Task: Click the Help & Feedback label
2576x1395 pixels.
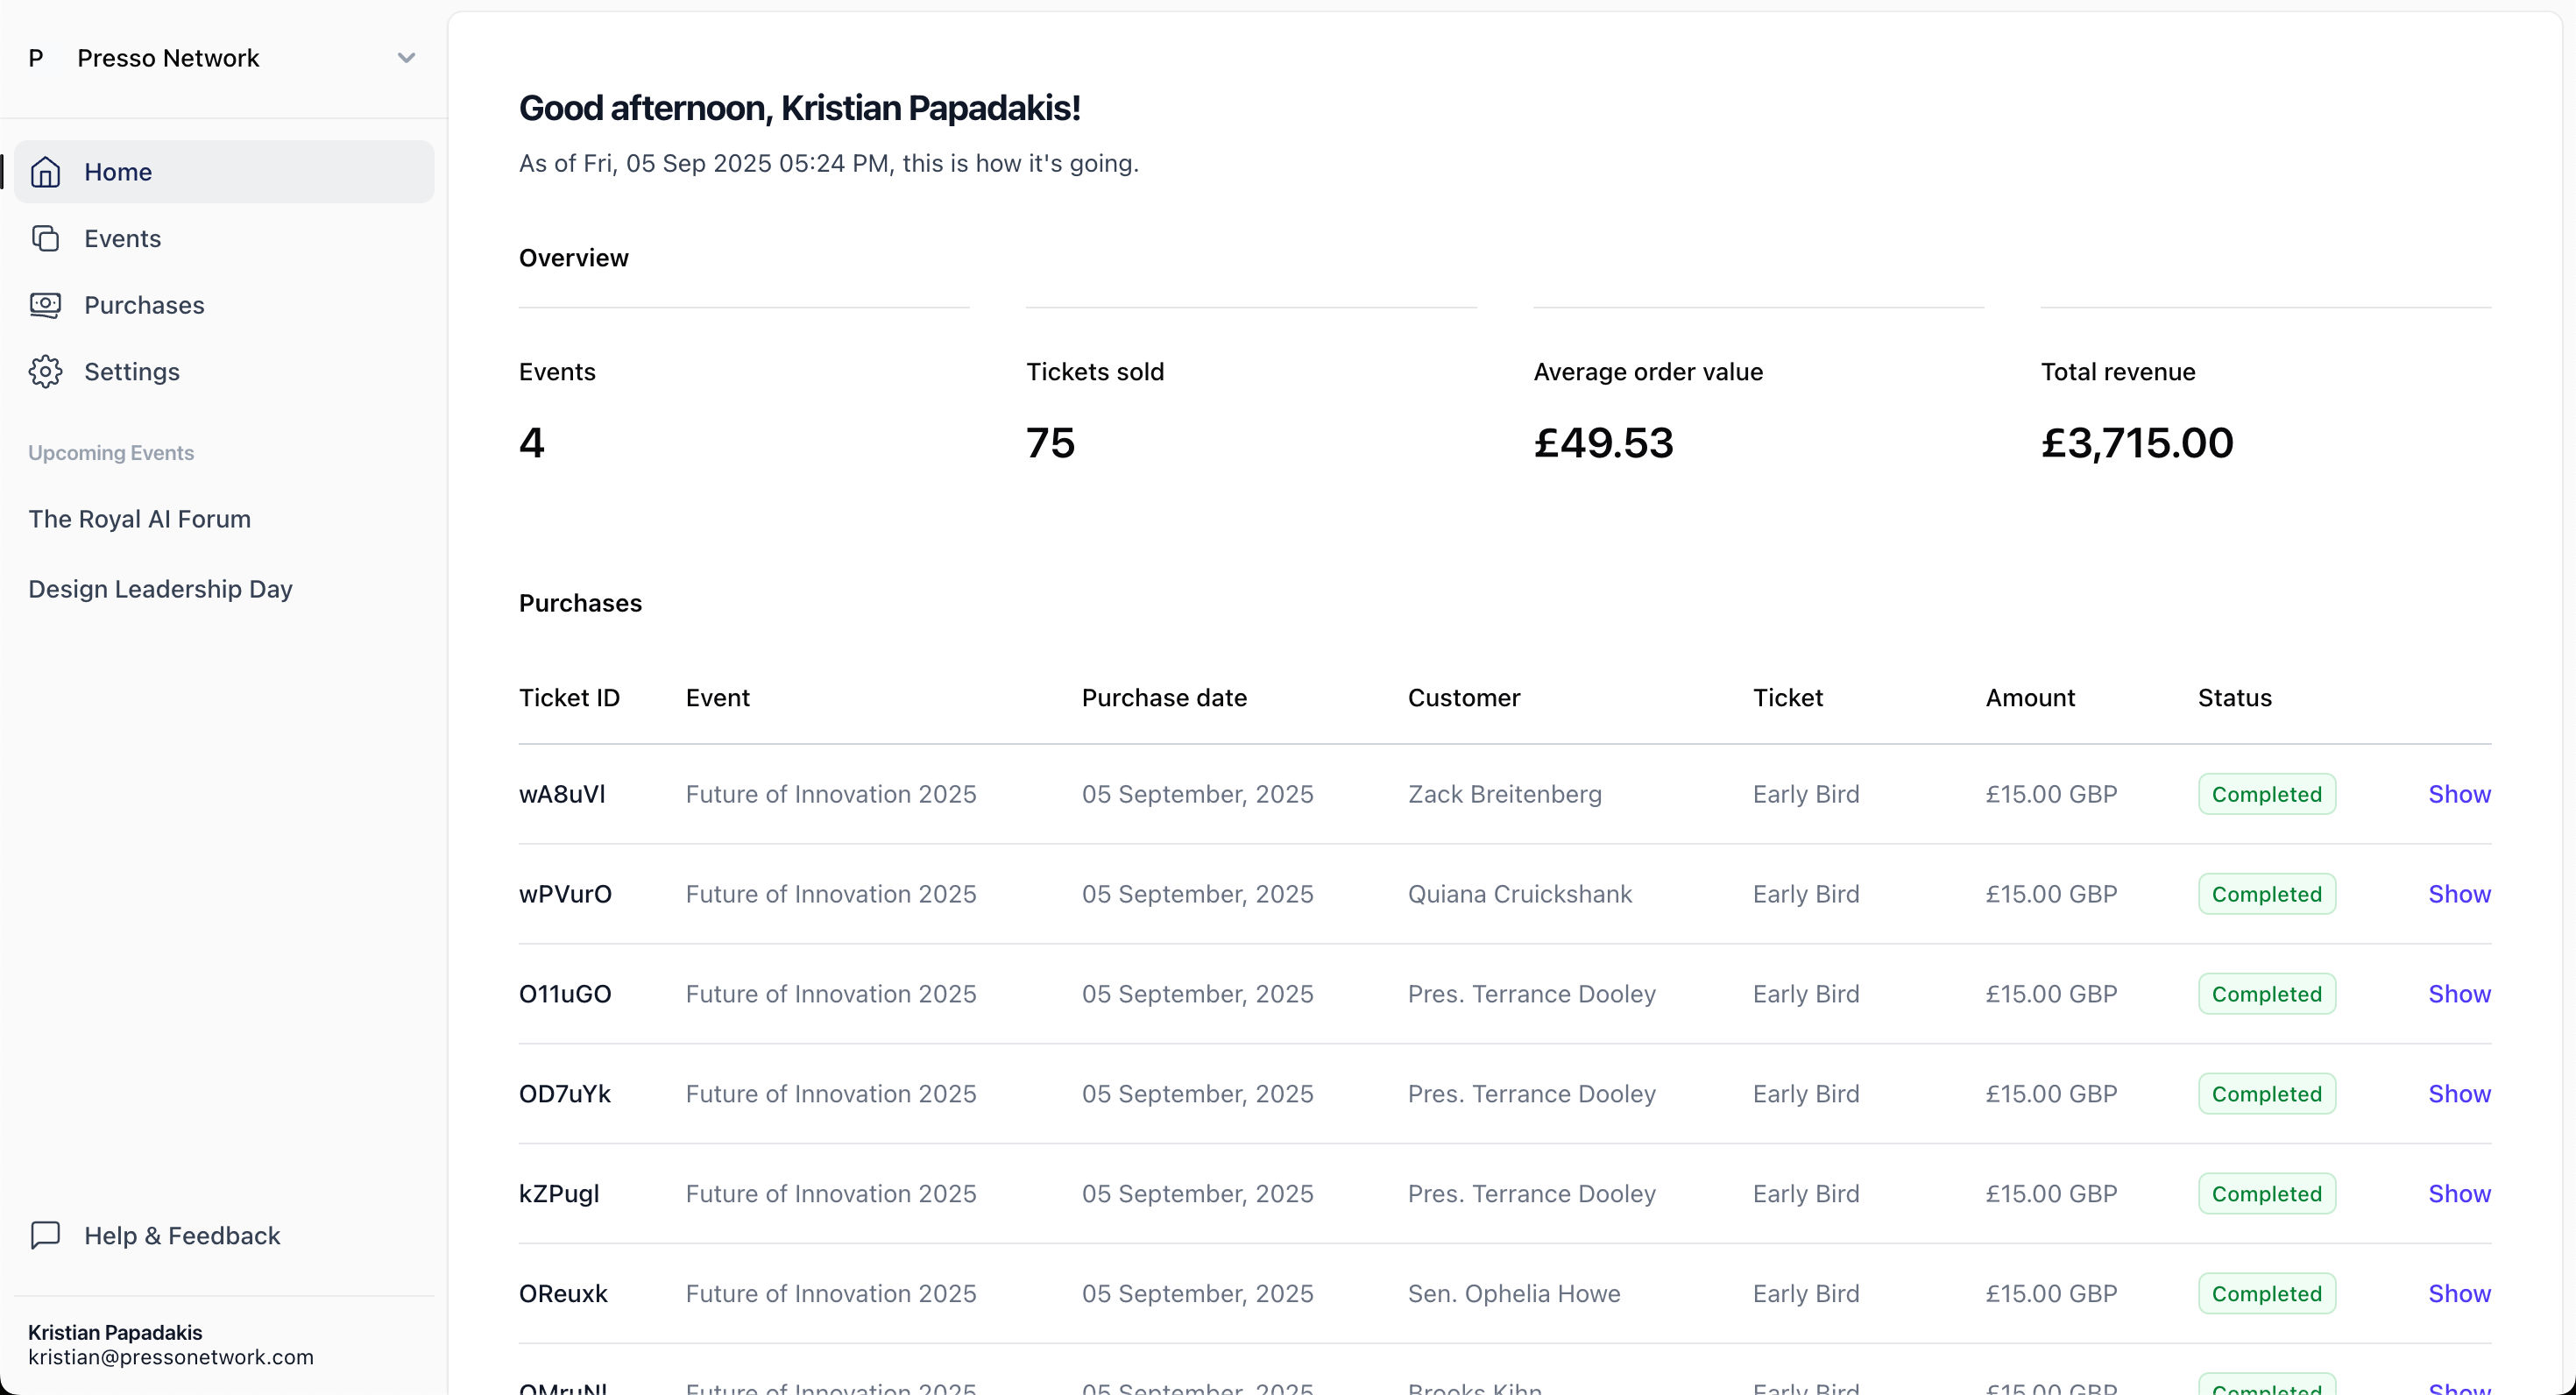Action: point(182,1235)
